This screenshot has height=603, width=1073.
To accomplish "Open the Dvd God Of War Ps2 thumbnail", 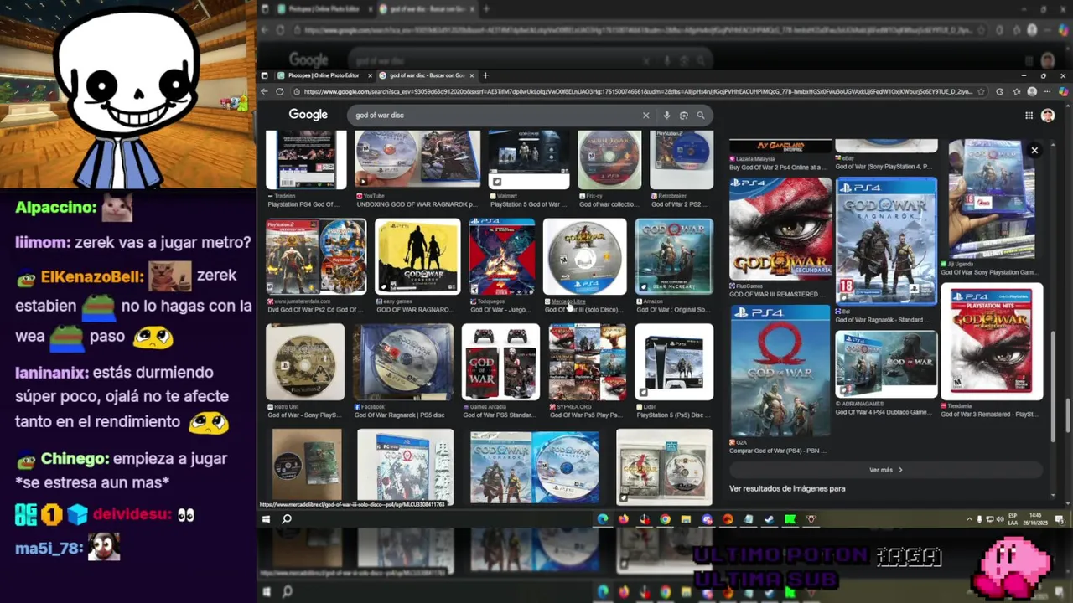I will [316, 256].
